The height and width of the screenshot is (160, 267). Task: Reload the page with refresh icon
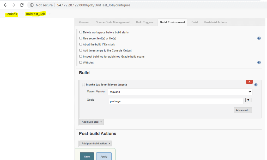[22, 5]
